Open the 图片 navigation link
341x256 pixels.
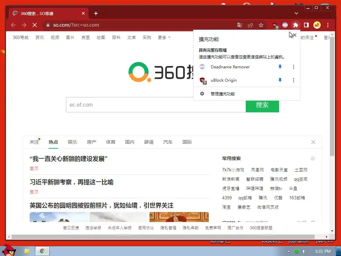pos(70,37)
